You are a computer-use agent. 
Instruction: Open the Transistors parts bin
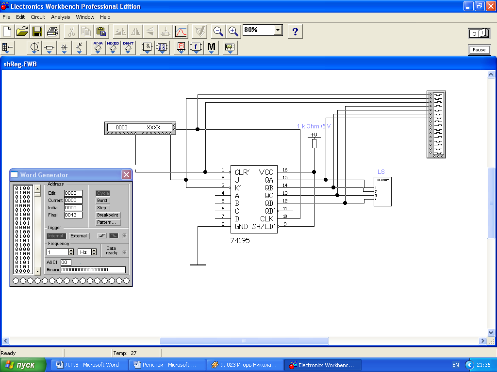(x=79, y=47)
